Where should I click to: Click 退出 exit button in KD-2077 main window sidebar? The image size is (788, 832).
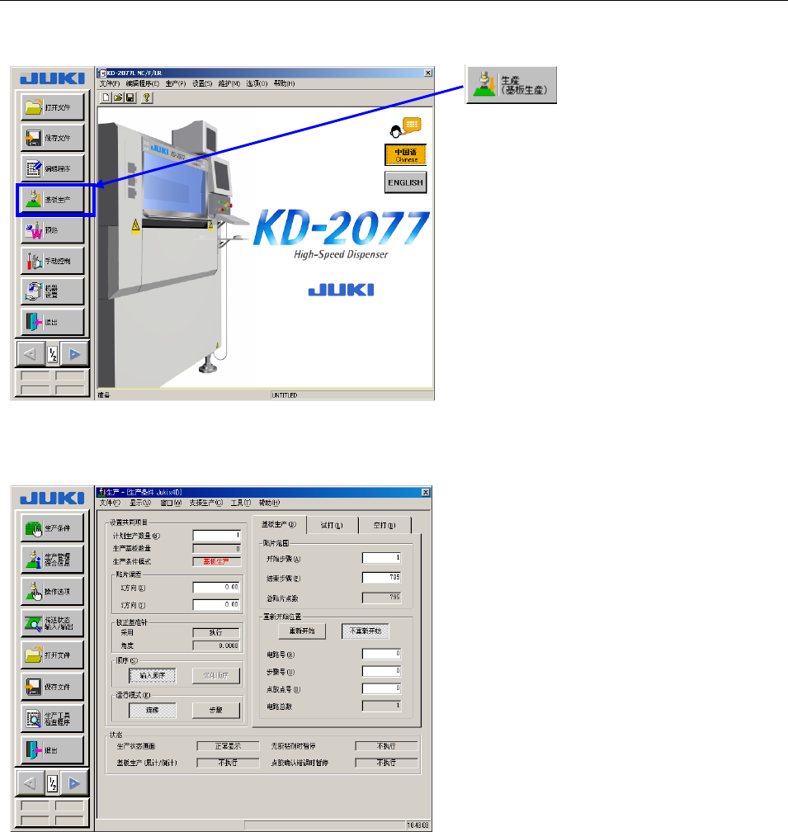(x=53, y=322)
